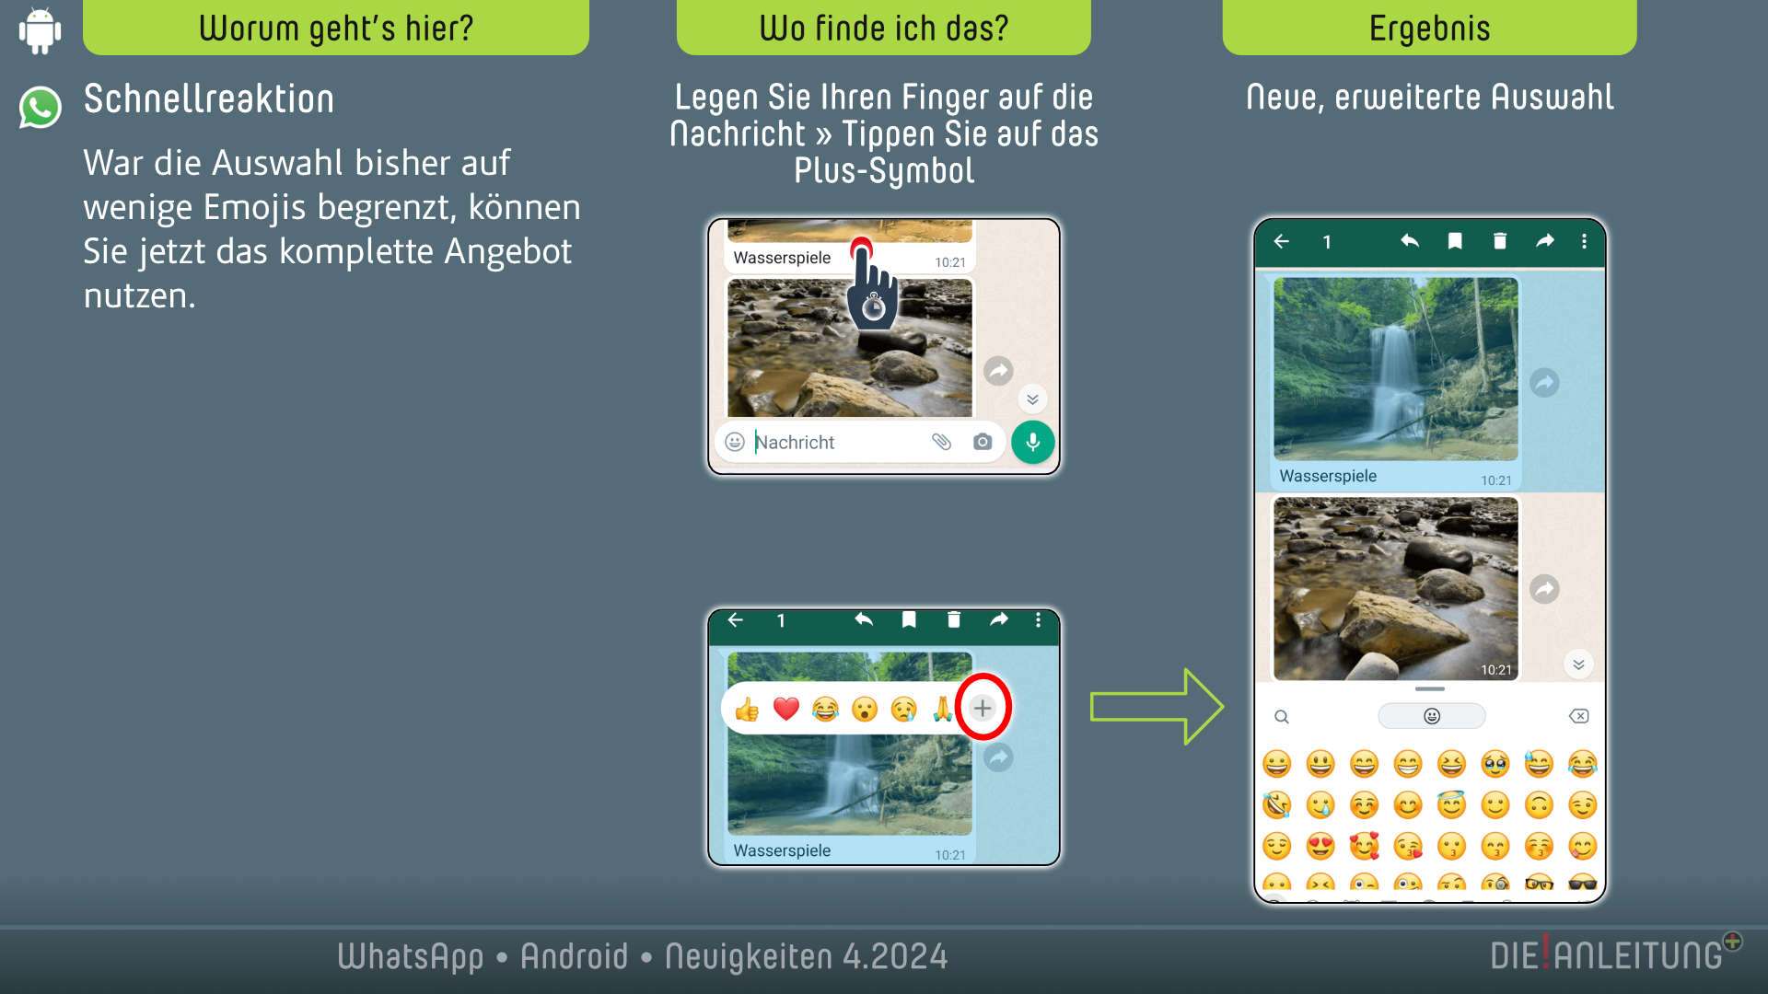Click the green microphone button
The width and height of the screenshot is (1768, 994).
pyautogui.click(x=1032, y=442)
